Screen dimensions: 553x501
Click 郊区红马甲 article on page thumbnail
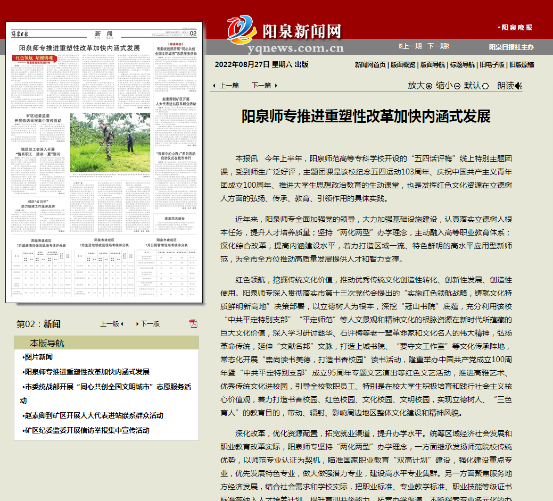pos(38,216)
